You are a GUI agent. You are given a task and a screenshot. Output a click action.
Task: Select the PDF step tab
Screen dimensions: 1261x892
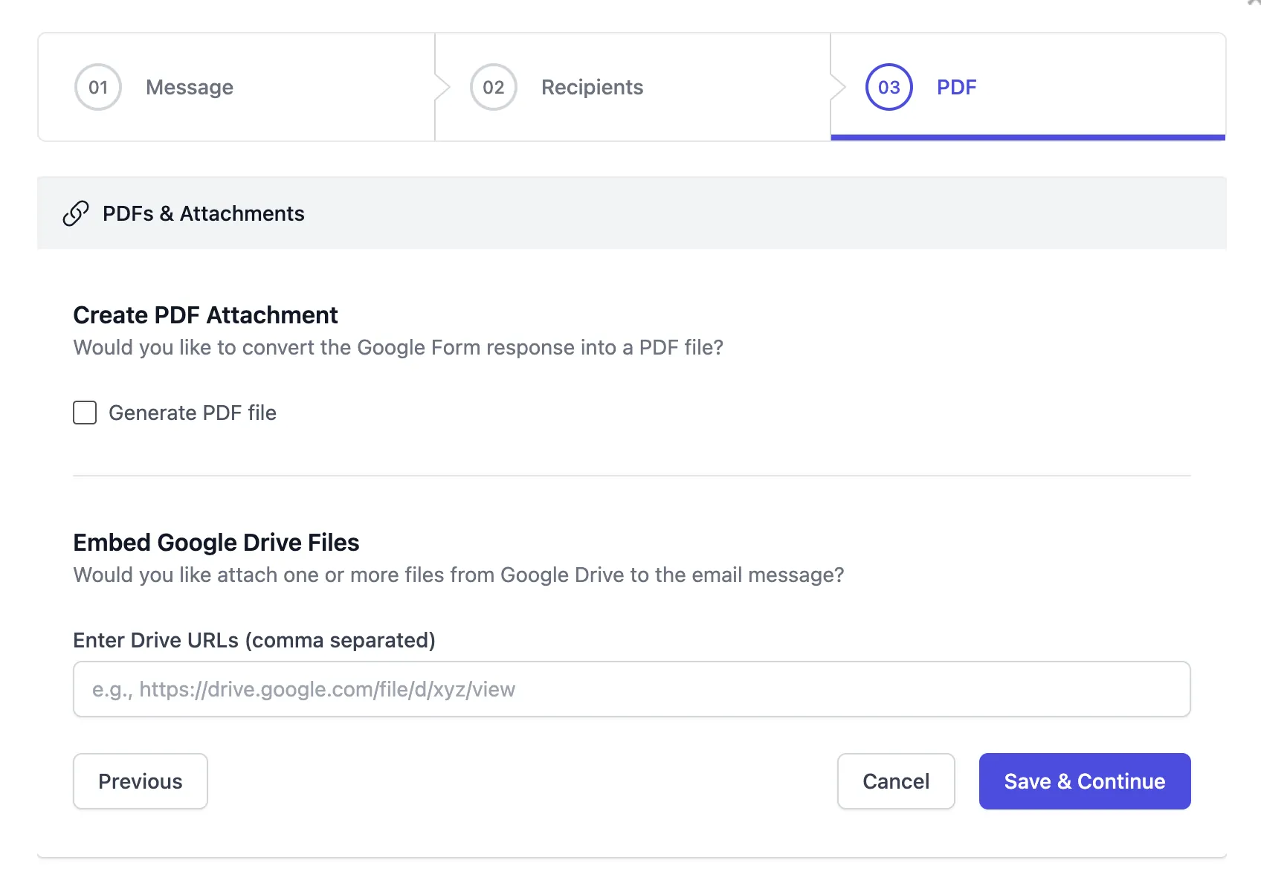point(1028,87)
